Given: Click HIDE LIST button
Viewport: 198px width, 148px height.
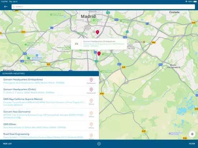Looking at the screenshot, I should (7, 144).
